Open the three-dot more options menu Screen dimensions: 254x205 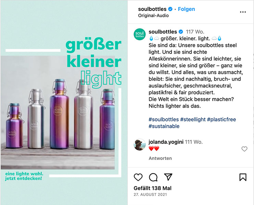click(x=243, y=12)
